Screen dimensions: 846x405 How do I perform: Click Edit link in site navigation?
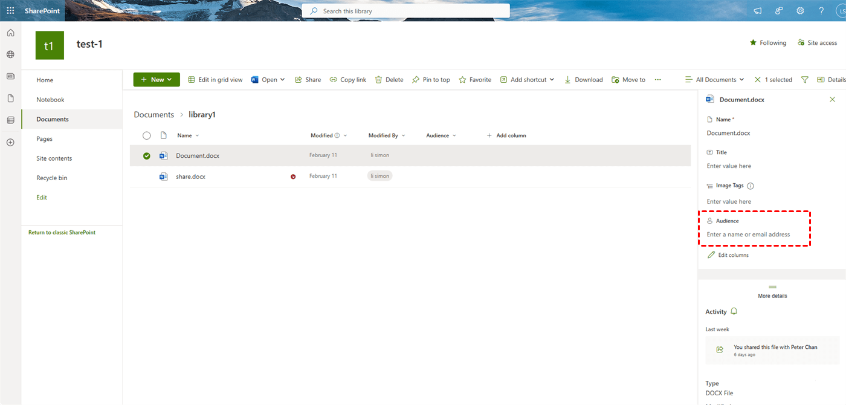tap(41, 198)
